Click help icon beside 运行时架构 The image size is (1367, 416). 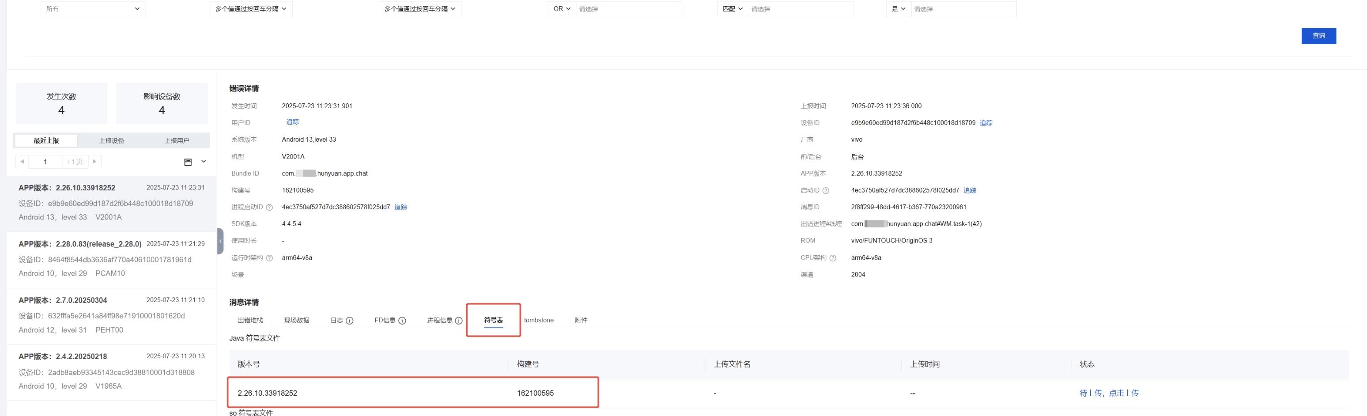[269, 258]
